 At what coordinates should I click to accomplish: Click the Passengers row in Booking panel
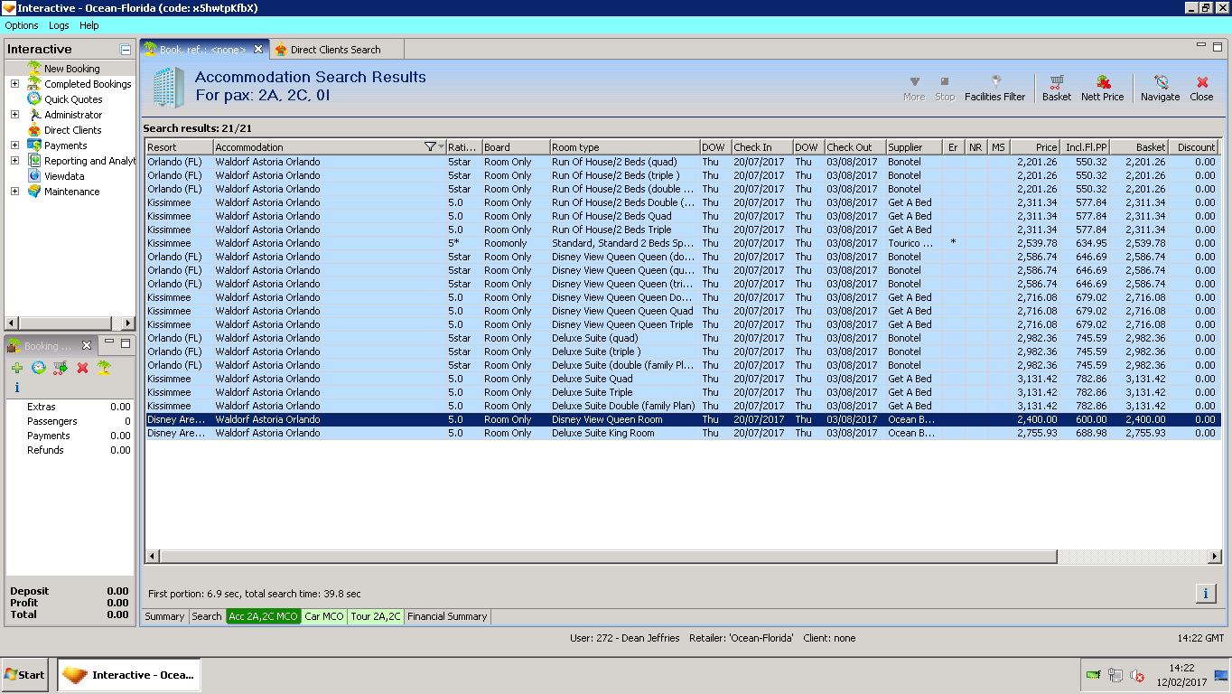70,421
